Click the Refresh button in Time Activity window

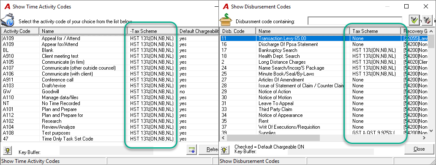[x=209, y=149]
